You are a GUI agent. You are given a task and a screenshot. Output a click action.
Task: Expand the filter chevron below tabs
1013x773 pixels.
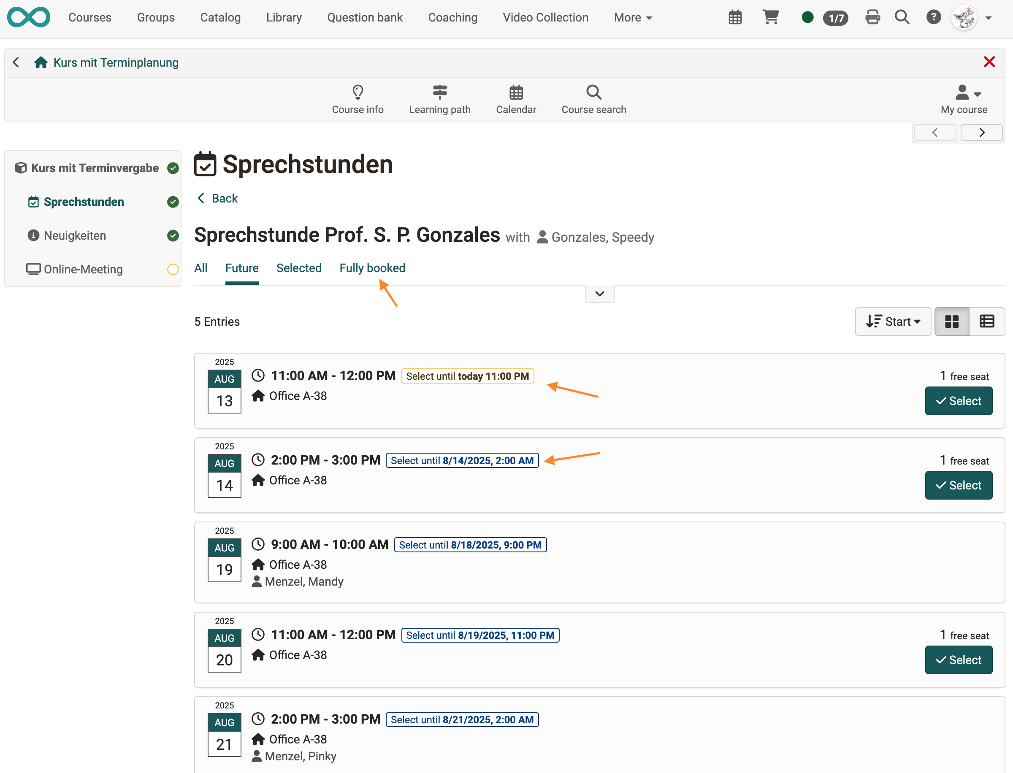coord(599,294)
